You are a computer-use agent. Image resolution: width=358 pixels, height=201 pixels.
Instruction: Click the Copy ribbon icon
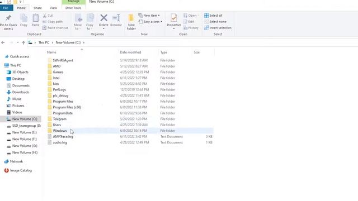click(x=23, y=18)
